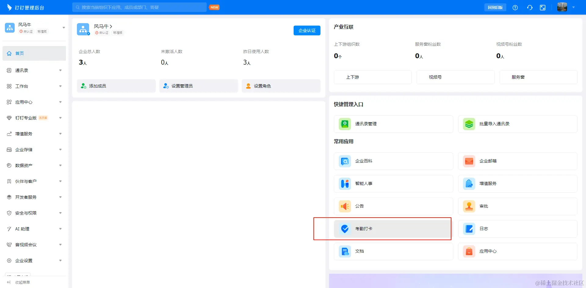Expand the 钉钉专业版 submenu arrow
This screenshot has height=288, width=586.
[60, 118]
